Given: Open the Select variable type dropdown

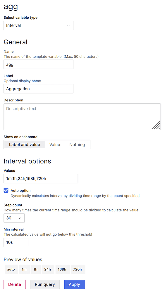Looking at the screenshot, I should 38,25.
